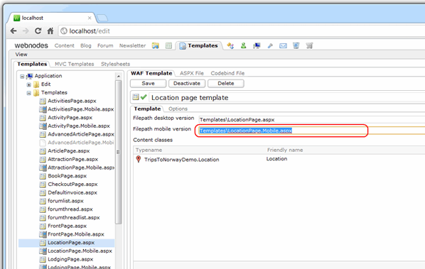Reload the page with the refresh icon

(x=38, y=31)
